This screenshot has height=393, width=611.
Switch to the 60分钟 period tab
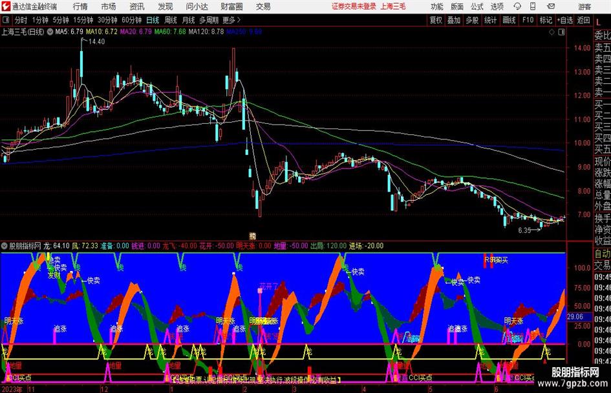pyautogui.click(x=132, y=20)
